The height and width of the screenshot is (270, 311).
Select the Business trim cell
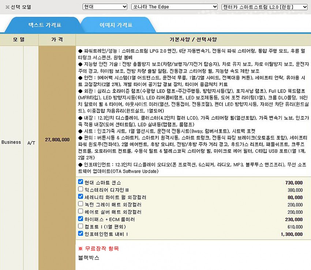[11, 142]
